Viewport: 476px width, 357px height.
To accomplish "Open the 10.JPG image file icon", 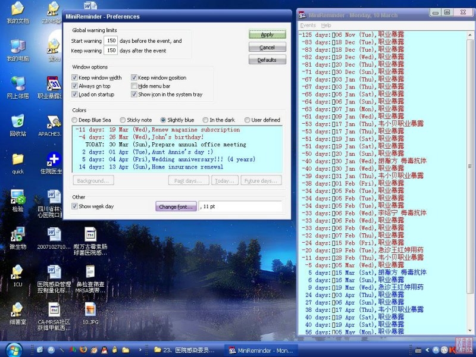I will pos(90,309).
